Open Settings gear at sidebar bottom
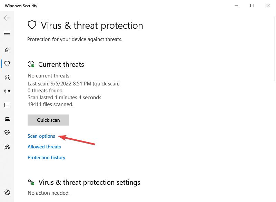This screenshot has width=276, height=202. [x=7, y=192]
